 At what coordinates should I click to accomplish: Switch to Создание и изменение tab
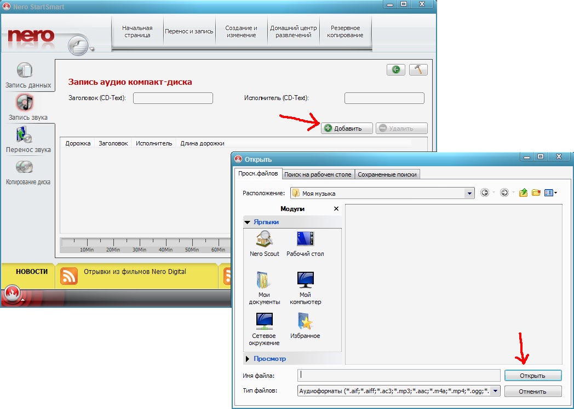[241, 31]
